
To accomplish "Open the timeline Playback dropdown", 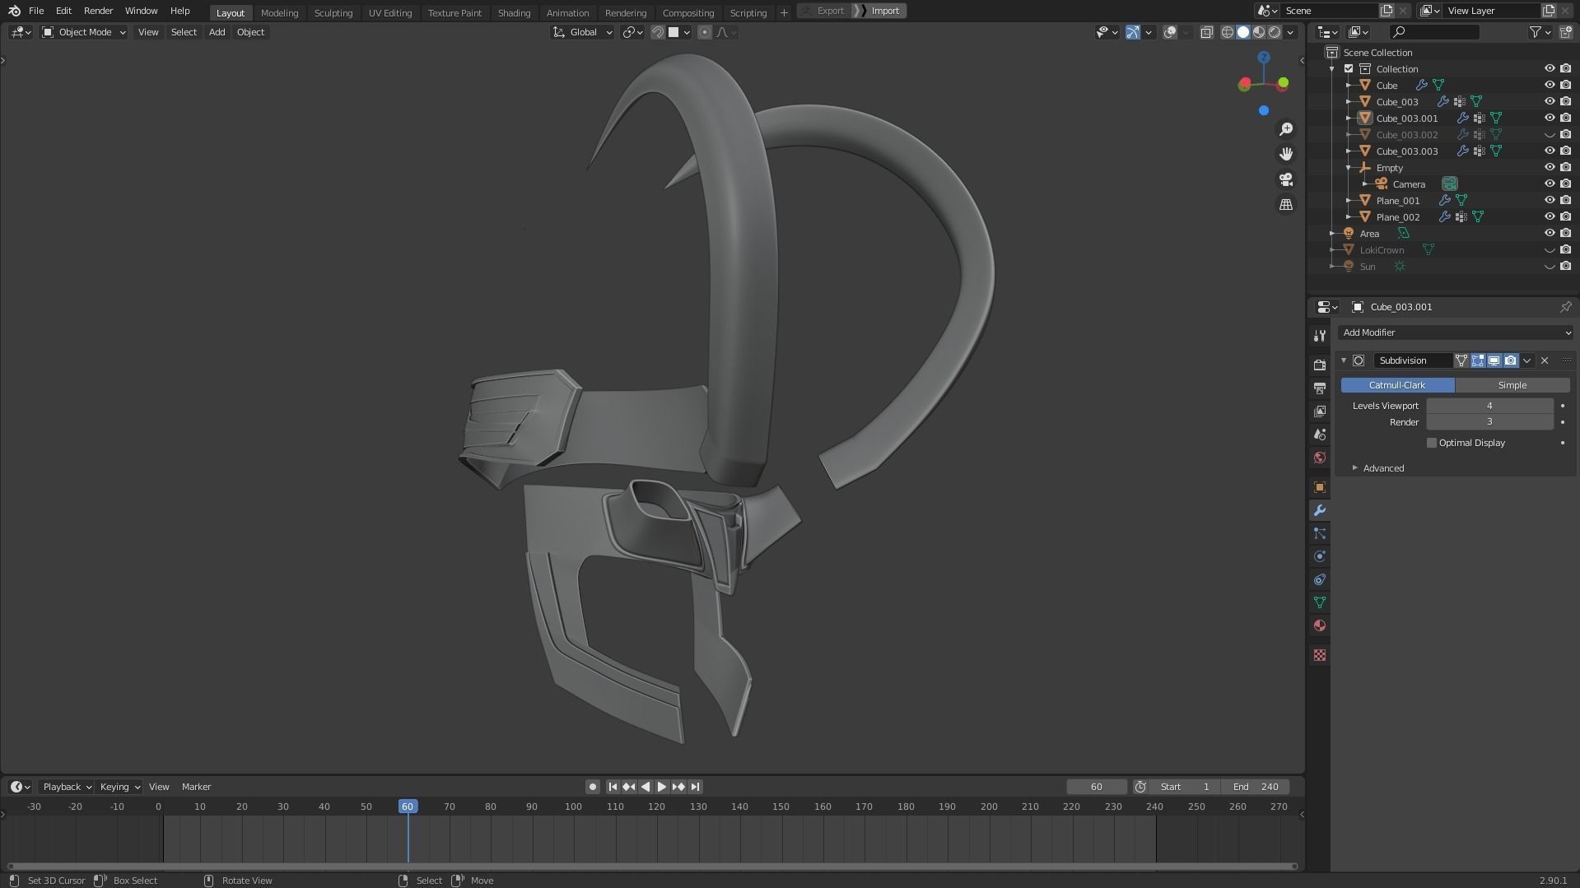I will 67,787.
